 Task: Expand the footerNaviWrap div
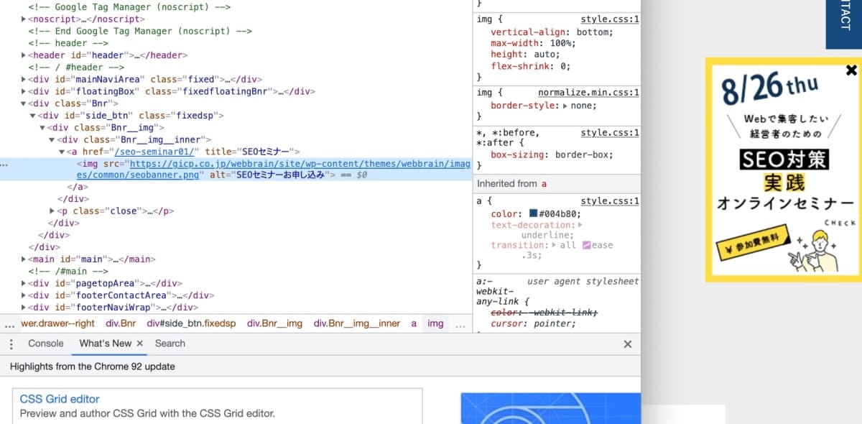point(24,308)
